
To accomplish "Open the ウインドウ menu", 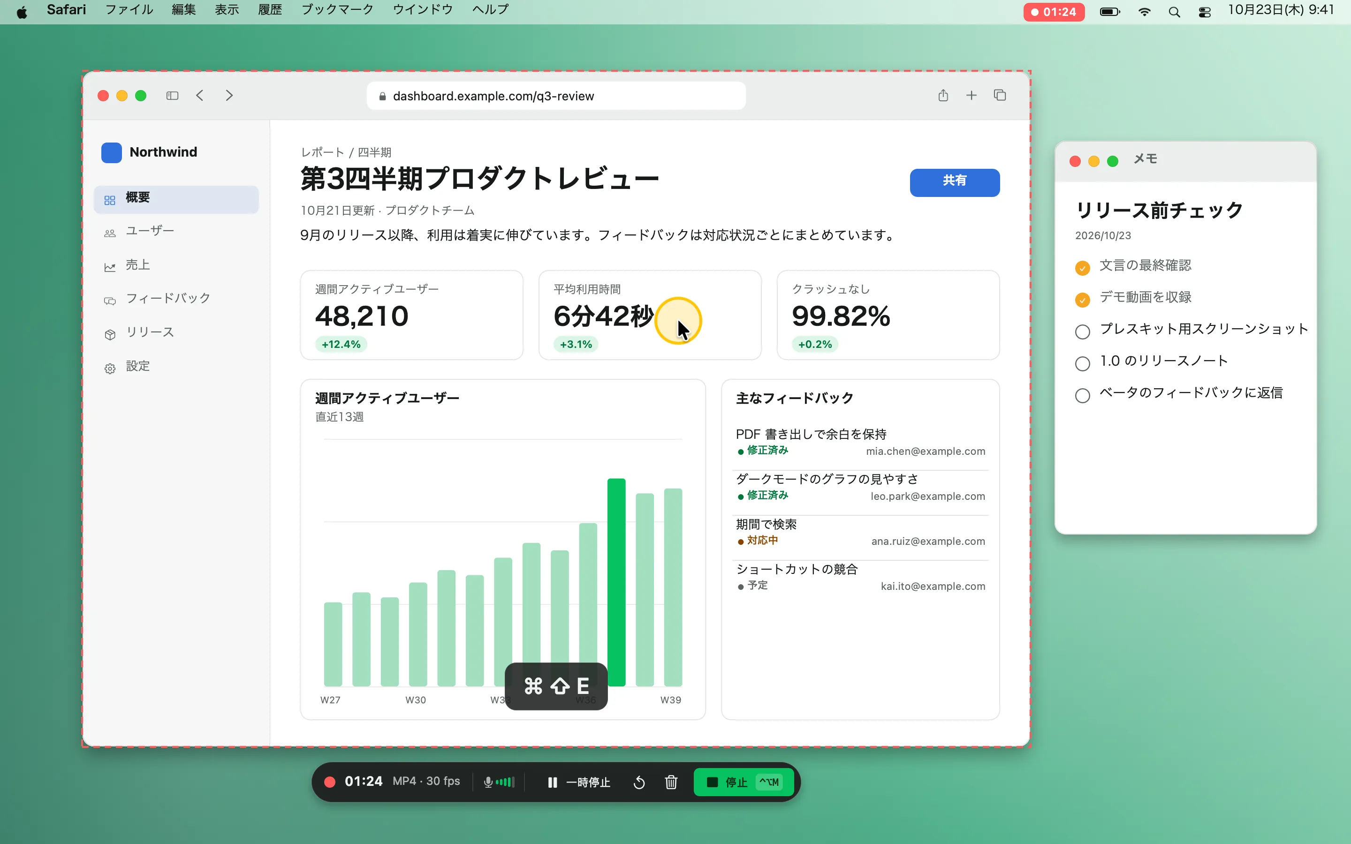I will click(x=423, y=10).
